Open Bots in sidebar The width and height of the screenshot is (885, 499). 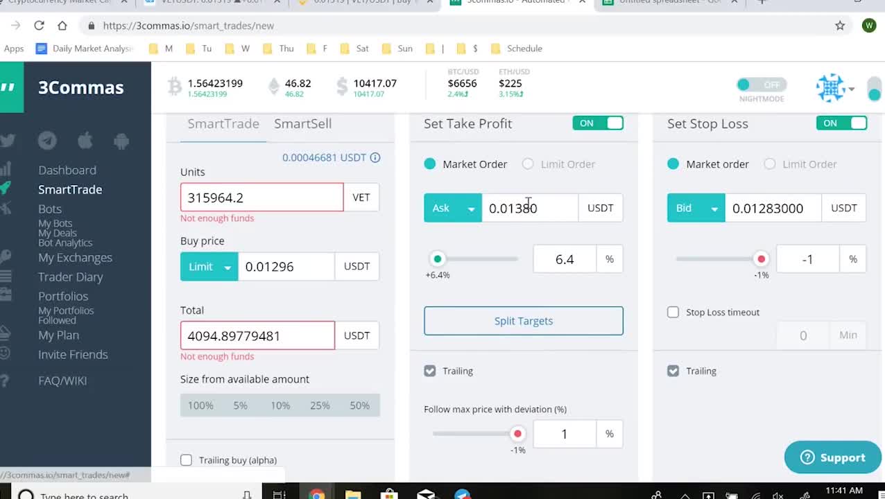point(50,209)
